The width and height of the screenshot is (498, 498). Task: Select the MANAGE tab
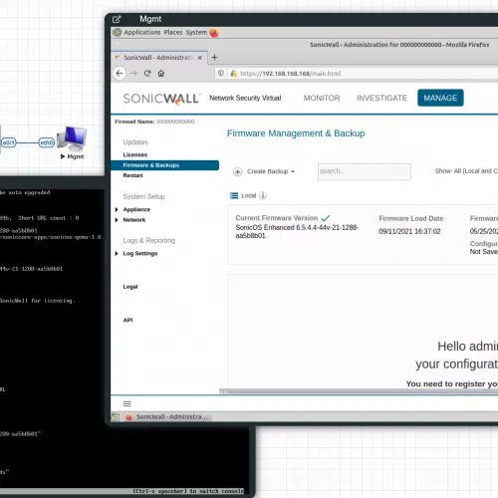pyautogui.click(x=440, y=98)
